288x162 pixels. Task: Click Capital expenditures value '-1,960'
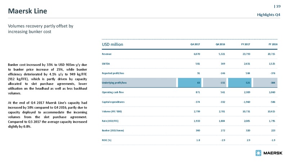(246, 102)
